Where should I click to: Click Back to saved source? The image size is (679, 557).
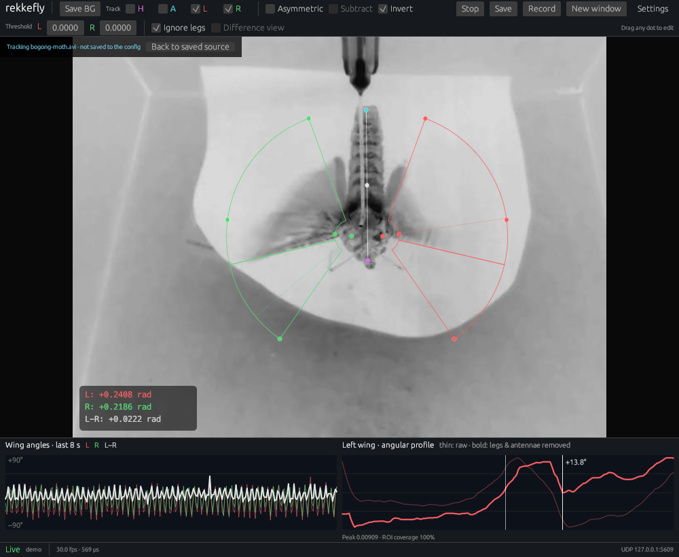point(190,47)
